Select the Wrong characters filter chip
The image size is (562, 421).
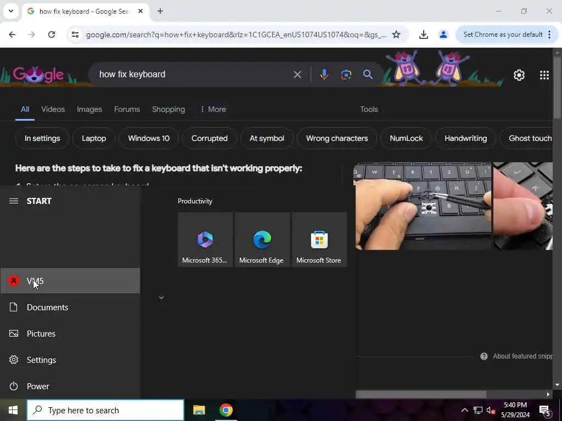click(x=337, y=138)
